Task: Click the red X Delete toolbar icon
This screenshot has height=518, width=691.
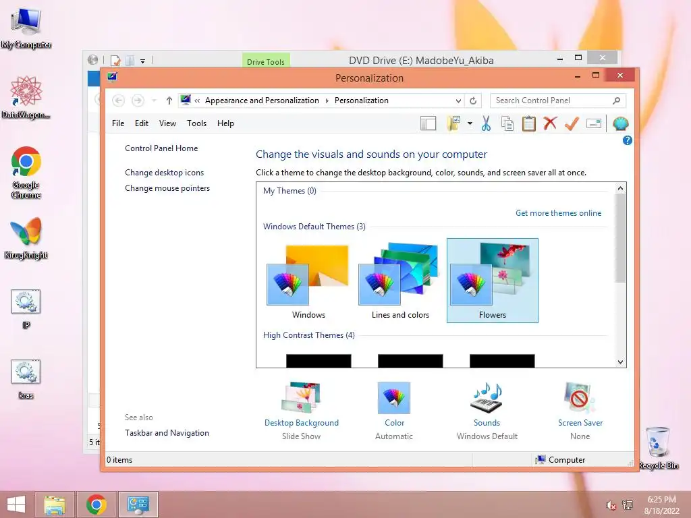Action: (550, 123)
